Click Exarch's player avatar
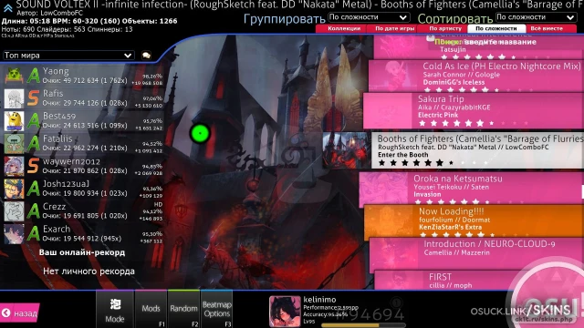Image resolution: width=584 pixels, height=328 pixels. [15, 234]
